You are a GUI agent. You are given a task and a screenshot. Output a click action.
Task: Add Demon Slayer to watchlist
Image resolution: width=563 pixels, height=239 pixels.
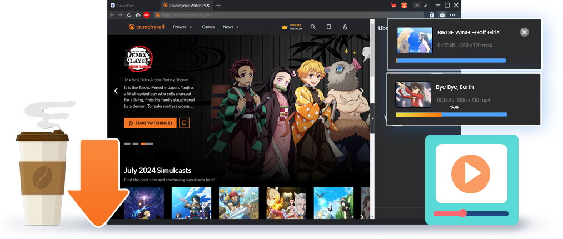185,123
